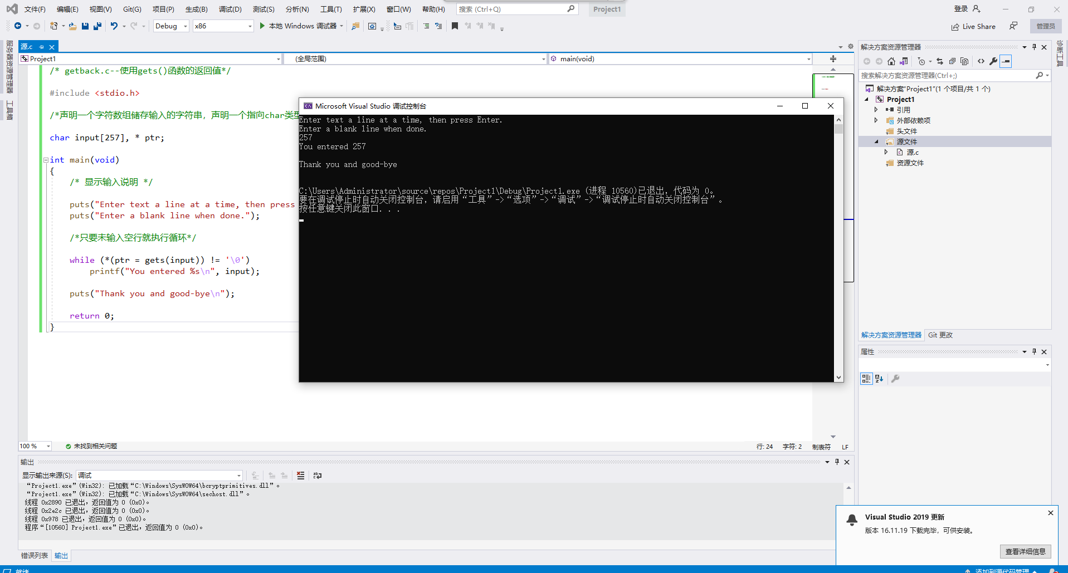Switch to the 错误列表 tab
This screenshot has height=573, width=1068.
click(35, 556)
